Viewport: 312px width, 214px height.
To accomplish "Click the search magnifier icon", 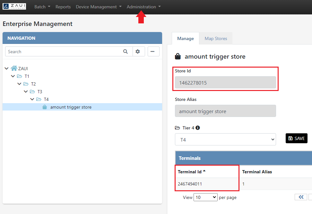I will point(126,52).
